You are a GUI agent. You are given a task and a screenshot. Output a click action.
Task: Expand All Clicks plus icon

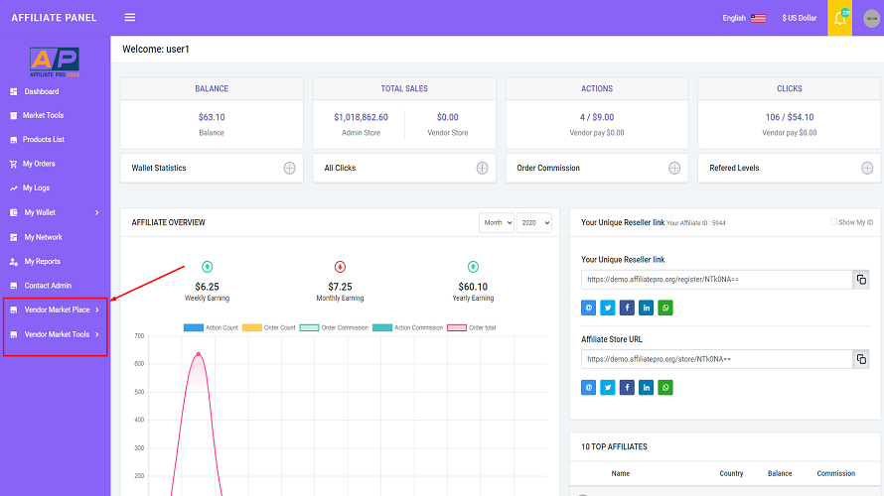[x=482, y=168]
